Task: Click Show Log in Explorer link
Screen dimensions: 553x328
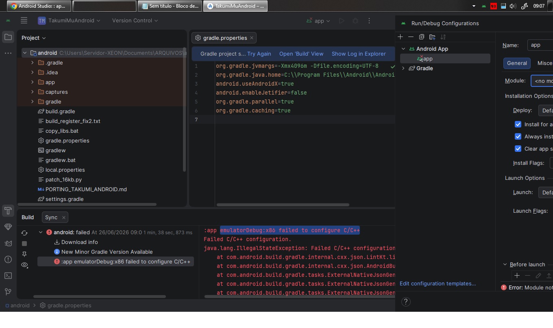Action: [359, 54]
